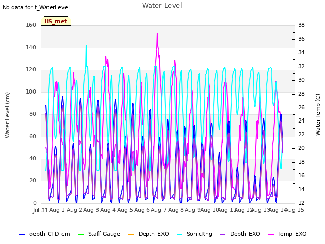Image resolution: width=325 pixels, height=244 pixels.
Task: Toggle the orange Depth_EXO legend entry
Action: click(149, 234)
